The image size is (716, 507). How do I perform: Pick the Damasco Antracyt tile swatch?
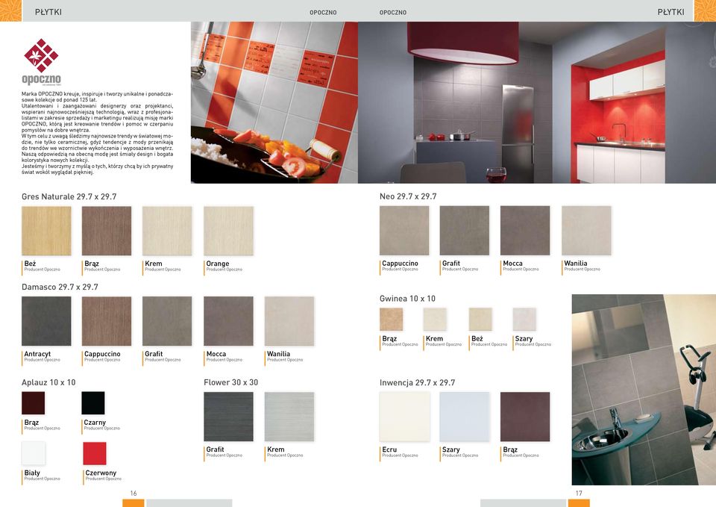(x=46, y=321)
